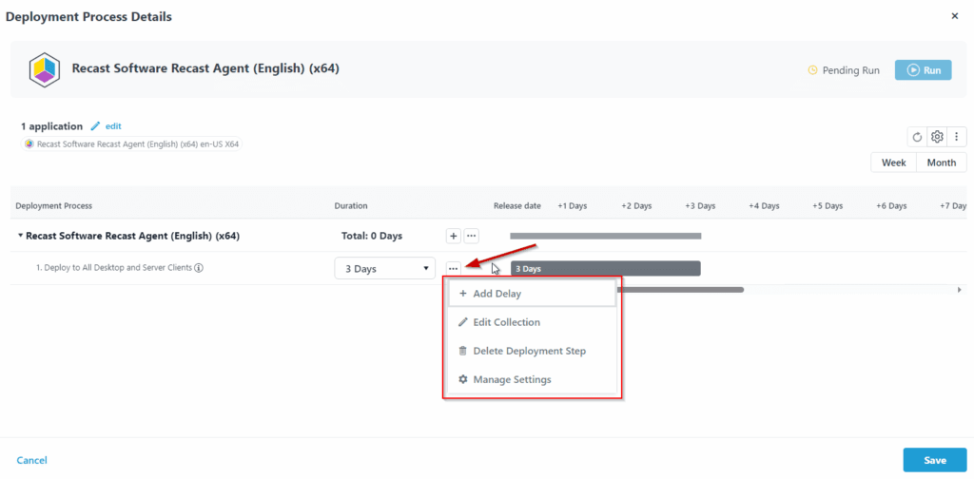This screenshot has height=479, width=974.
Task: Open the 3 Days duration dropdown
Action: point(385,269)
